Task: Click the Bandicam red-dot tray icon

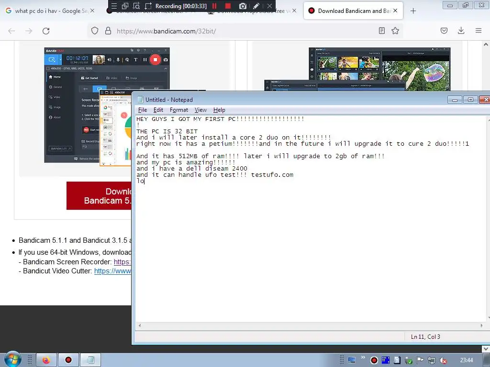Action: point(374,360)
